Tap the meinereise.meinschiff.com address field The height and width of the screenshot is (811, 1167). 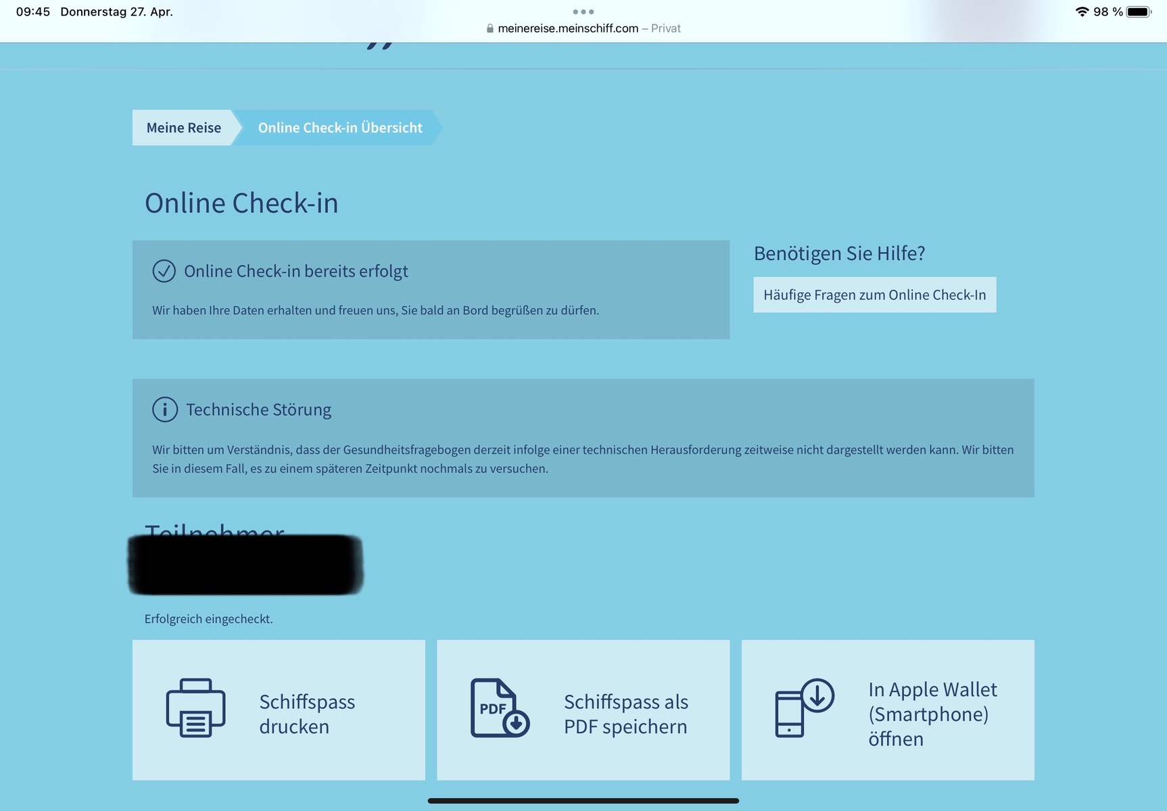[x=568, y=28]
